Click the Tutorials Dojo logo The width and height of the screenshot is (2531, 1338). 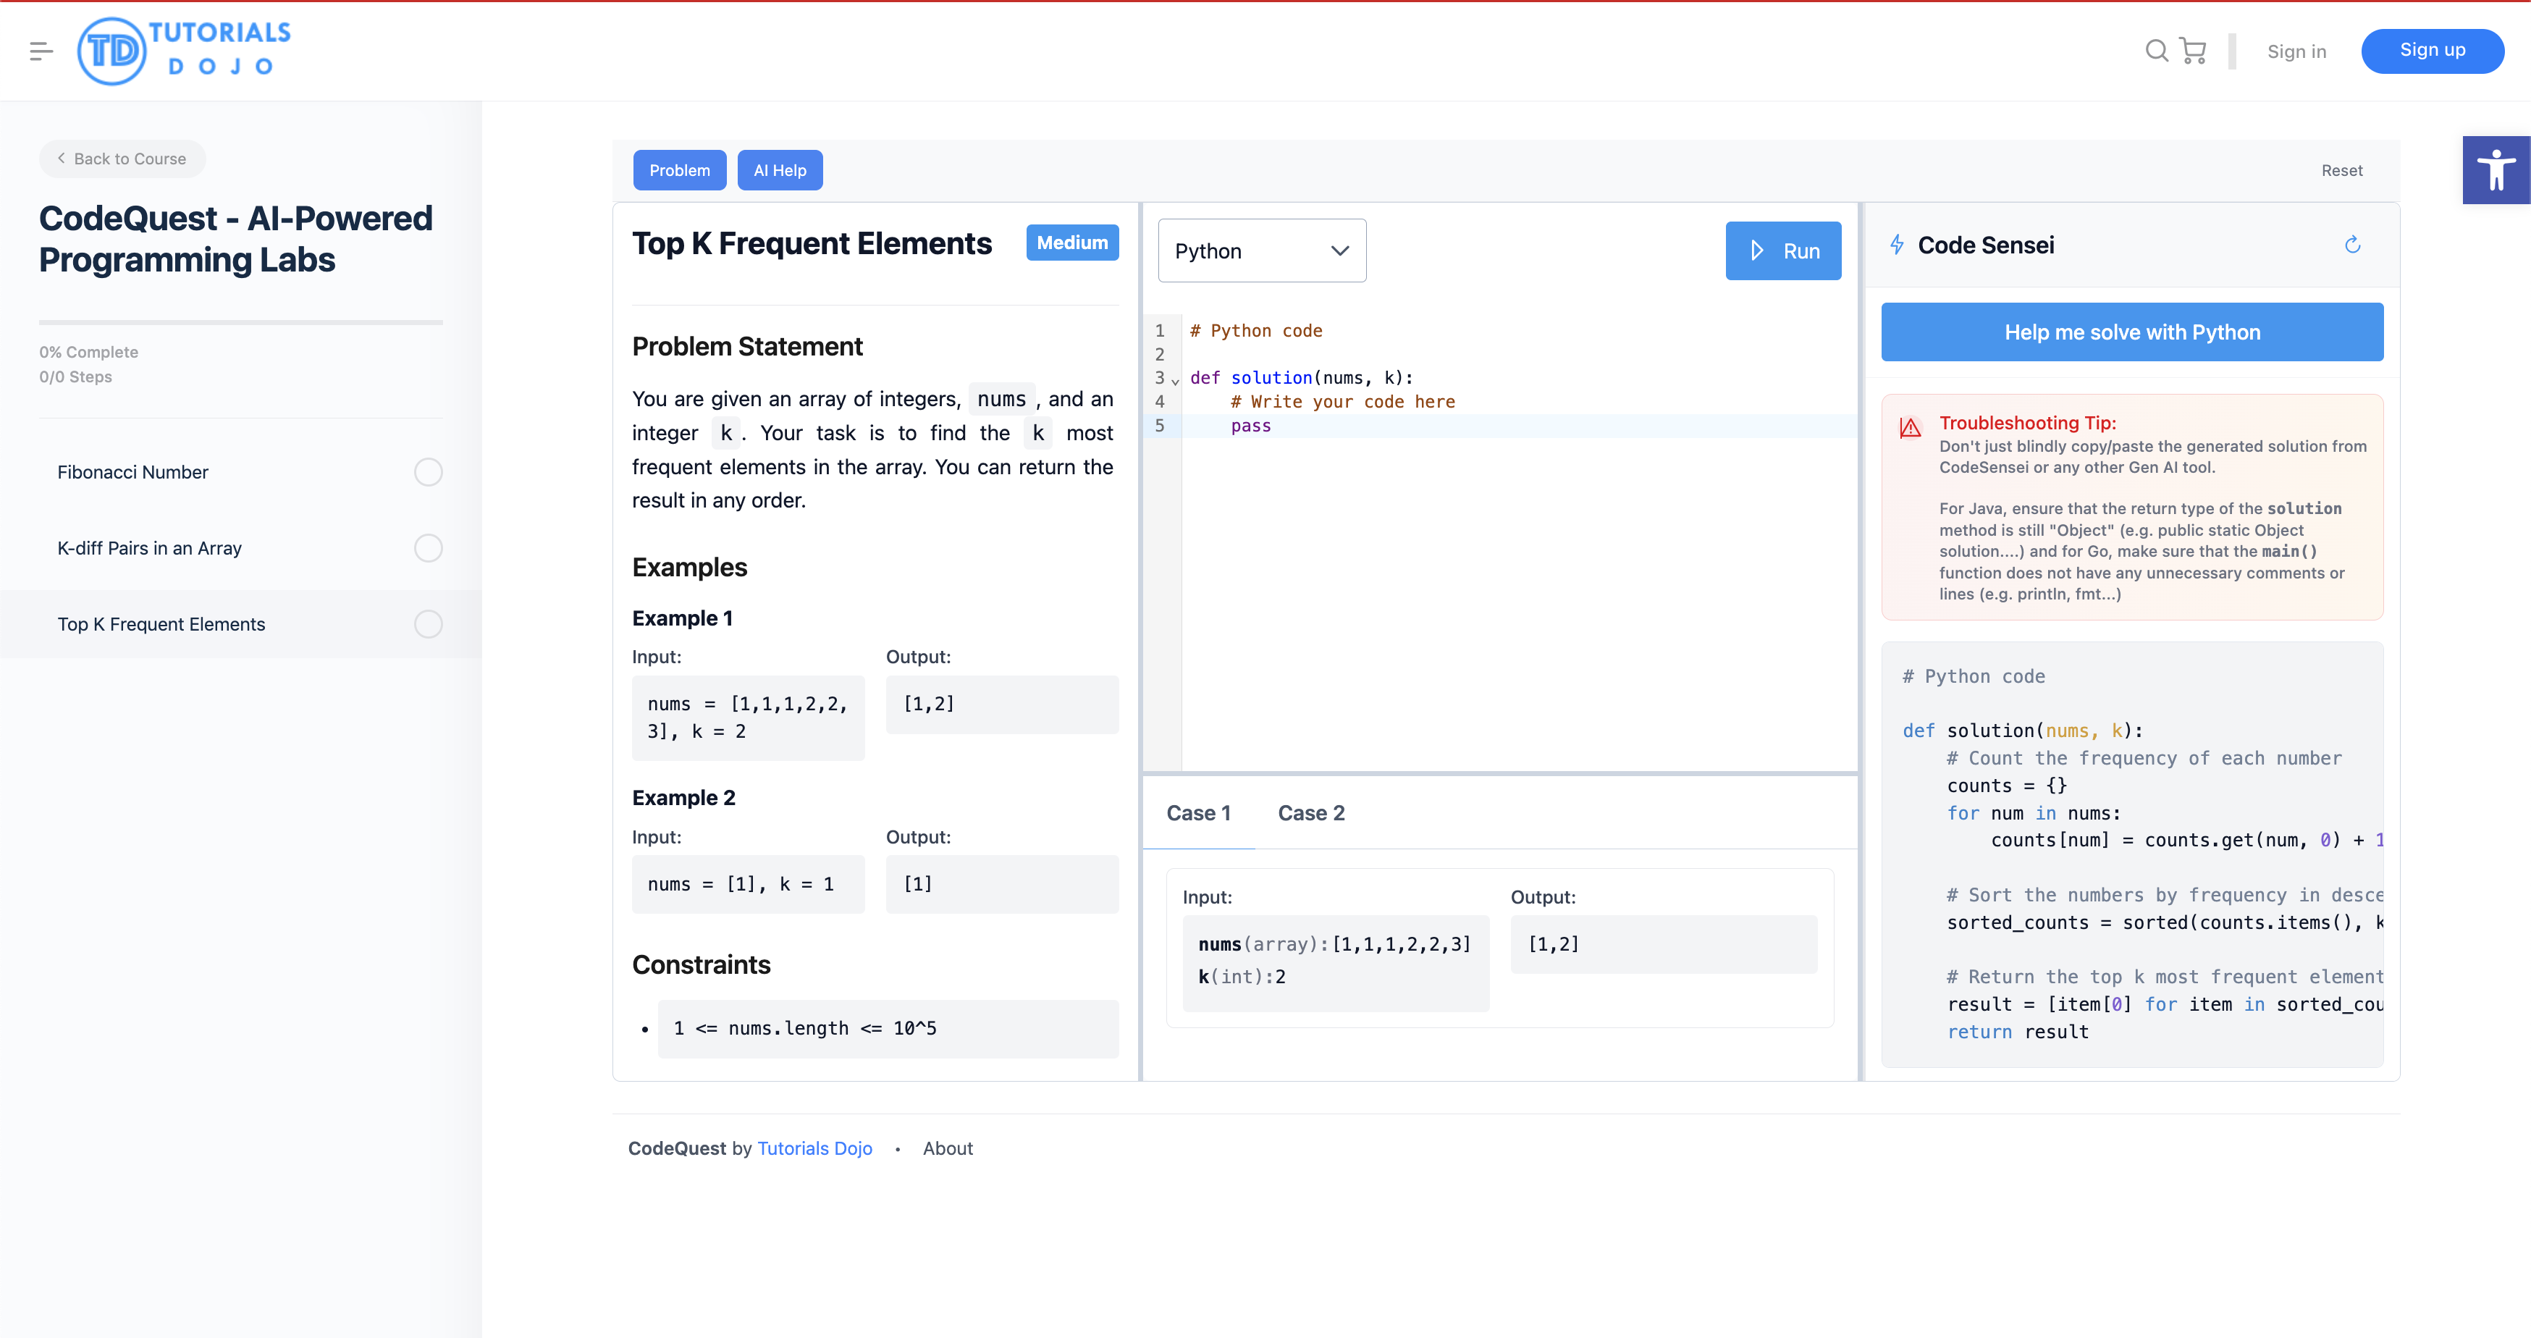click(184, 51)
